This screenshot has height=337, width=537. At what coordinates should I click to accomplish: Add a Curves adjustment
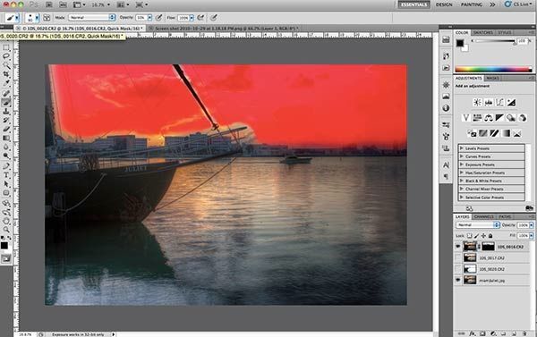point(499,102)
